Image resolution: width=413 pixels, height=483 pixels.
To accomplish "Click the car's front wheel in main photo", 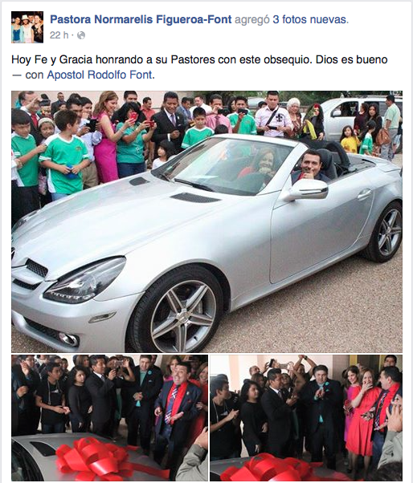I will (179, 312).
